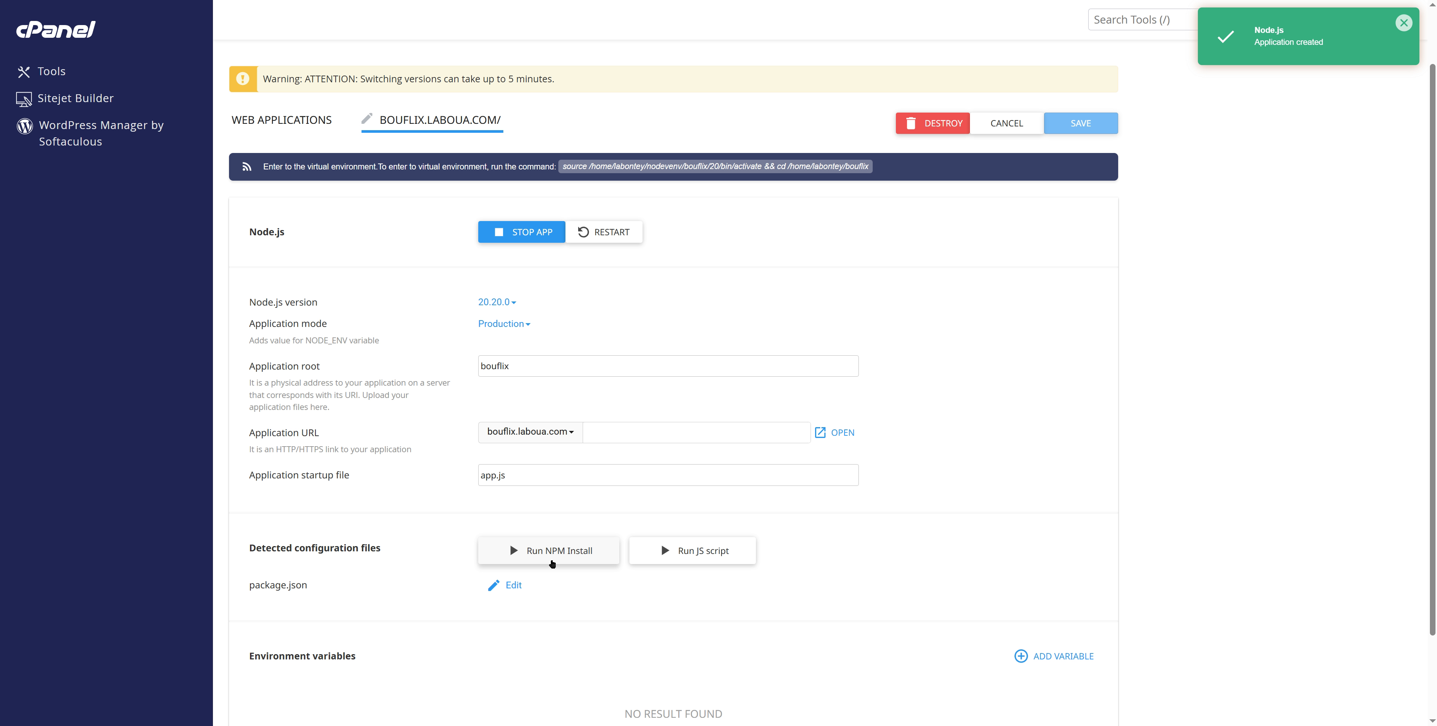Click the Detected configuration files heading
Image resolution: width=1437 pixels, height=726 pixels.
pyautogui.click(x=315, y=548)
